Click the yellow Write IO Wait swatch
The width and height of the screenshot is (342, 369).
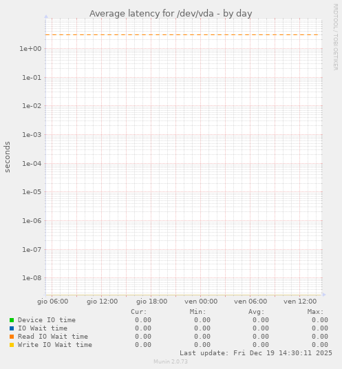(x=12, y=345)
